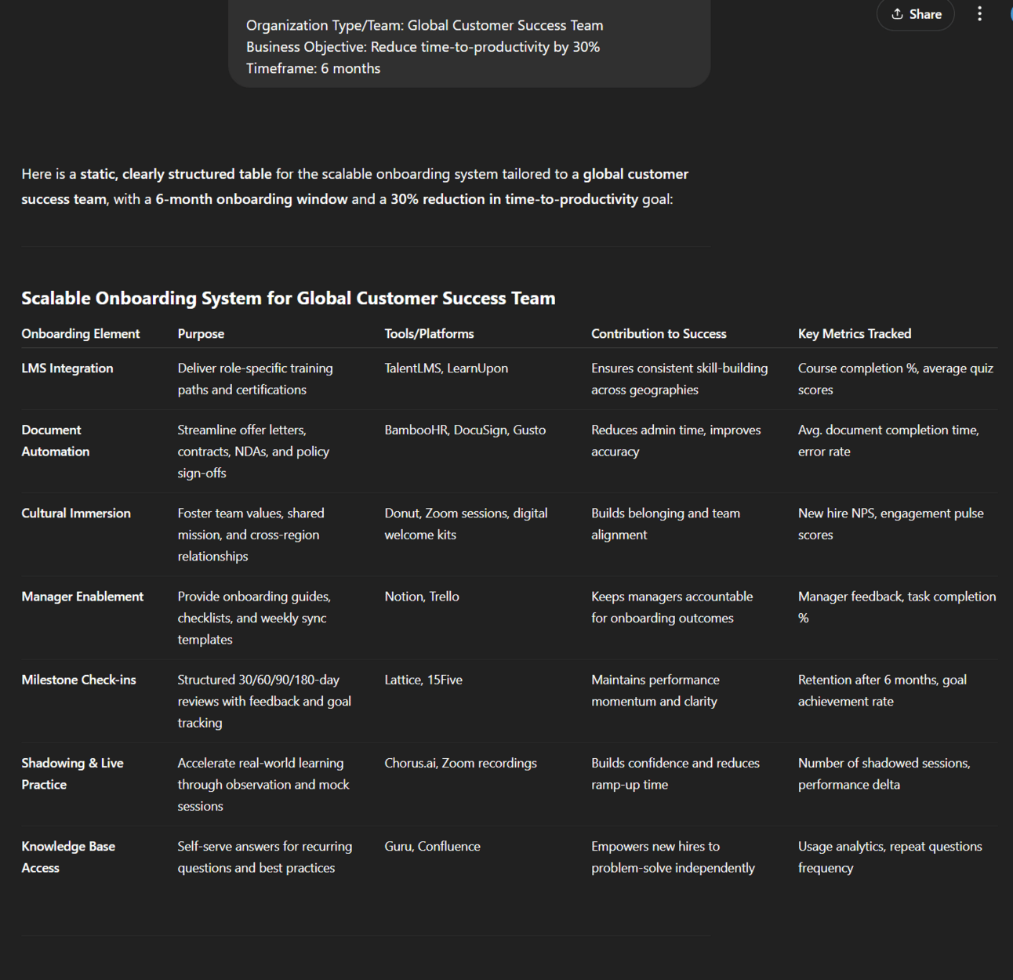Viewport: 1013px width, 980px height.
Task: Click 'Usage analytics, repeat questions frequency' cell
Action: pos(890,857)
